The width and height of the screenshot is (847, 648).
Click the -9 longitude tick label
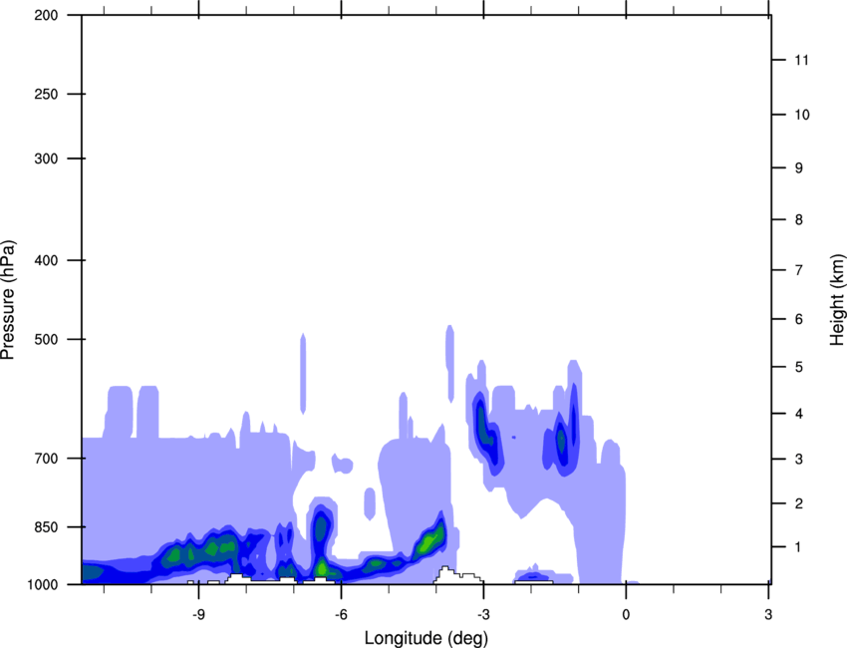point(198,615)
